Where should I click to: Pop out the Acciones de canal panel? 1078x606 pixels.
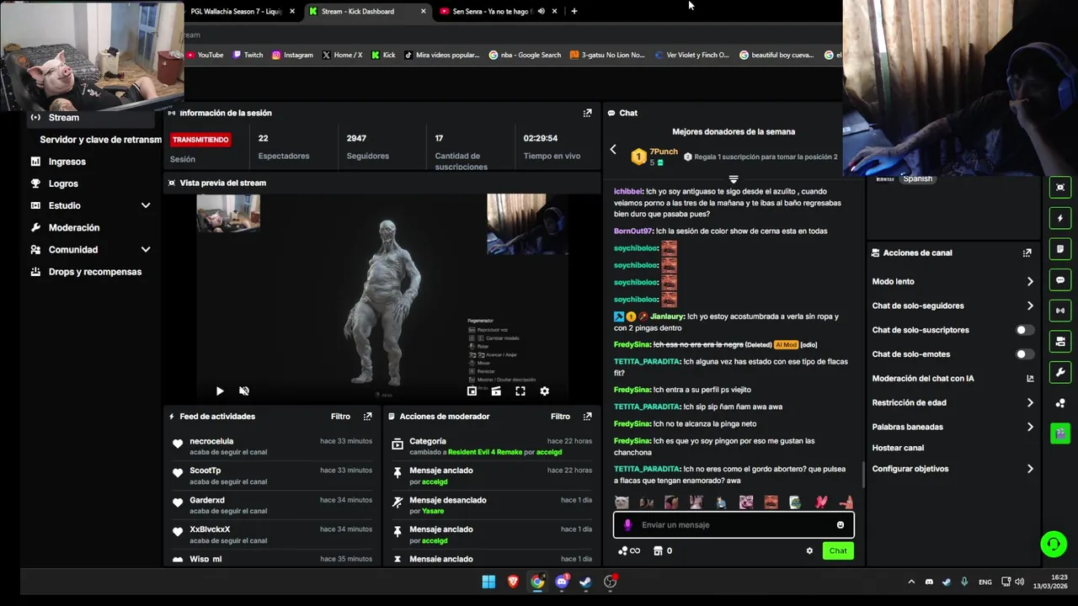tap(1027, 252)
